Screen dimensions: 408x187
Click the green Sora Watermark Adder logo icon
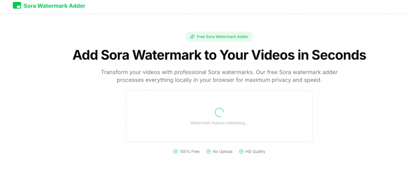[17, 6]
